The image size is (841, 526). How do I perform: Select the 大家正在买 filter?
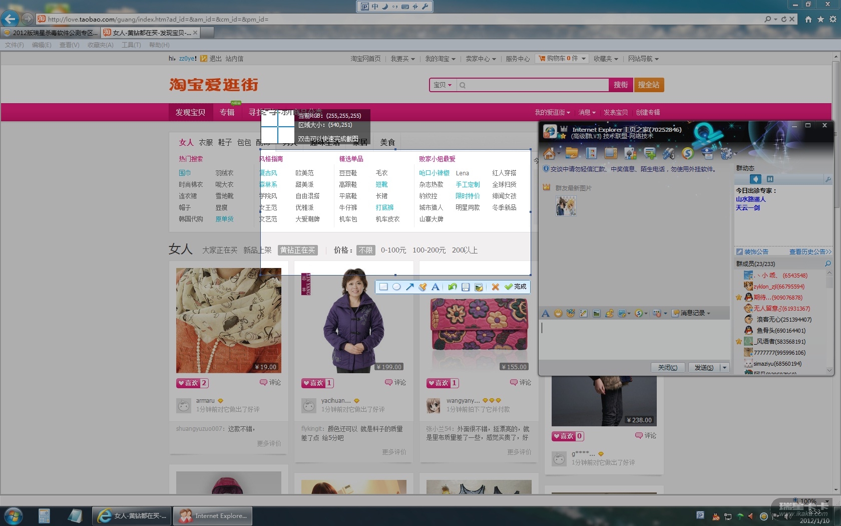(x=220, y=250)
